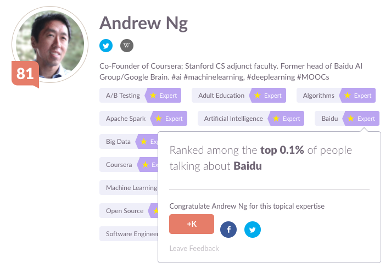Open Andrew Ng's Twitter profile icon

(106, 46)
